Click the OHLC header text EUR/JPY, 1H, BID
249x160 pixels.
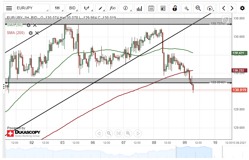click(22, 18)
